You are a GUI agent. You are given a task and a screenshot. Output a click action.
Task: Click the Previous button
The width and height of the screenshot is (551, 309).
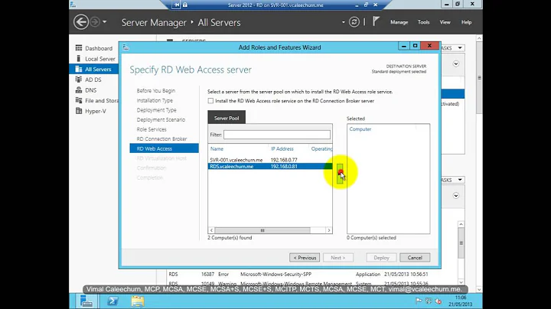[305, 258]
